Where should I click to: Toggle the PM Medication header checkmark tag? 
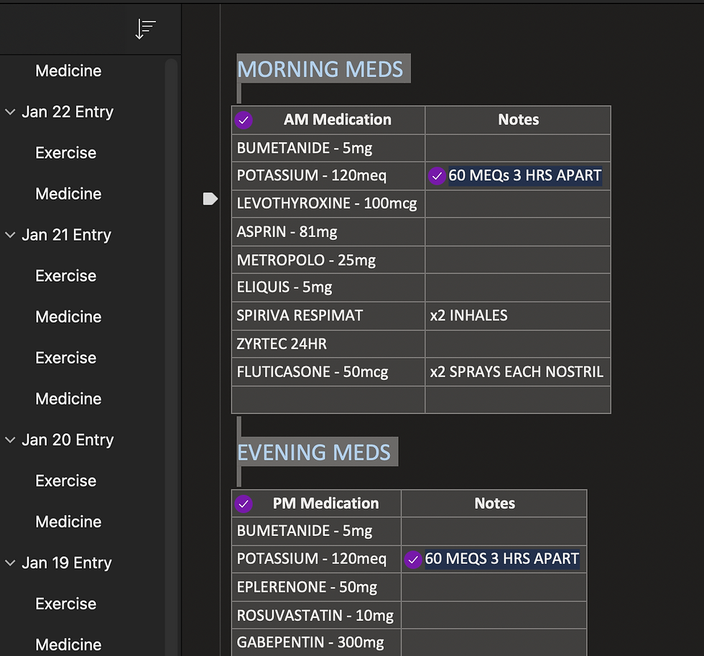[244, 504]
